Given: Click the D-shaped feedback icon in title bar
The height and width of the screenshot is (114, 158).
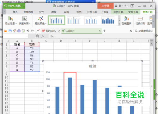Looking at the screenshot, I should tap(121, 6).
